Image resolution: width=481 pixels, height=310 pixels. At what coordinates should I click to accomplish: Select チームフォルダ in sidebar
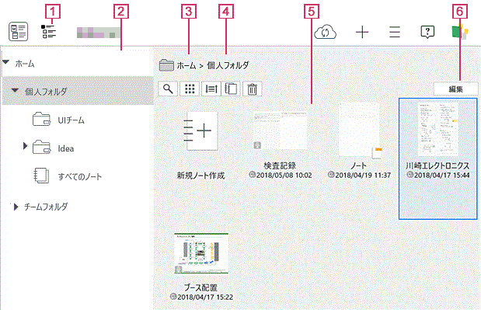[46, 207]
